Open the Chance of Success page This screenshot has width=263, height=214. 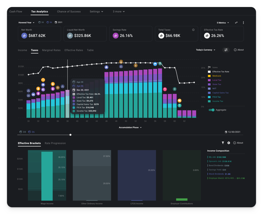pyautogui.click(x=69, y=12)
